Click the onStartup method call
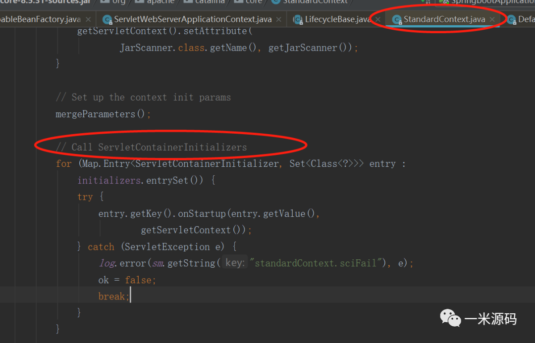Screen dimensions: 535x343 (x=202, y=213)
